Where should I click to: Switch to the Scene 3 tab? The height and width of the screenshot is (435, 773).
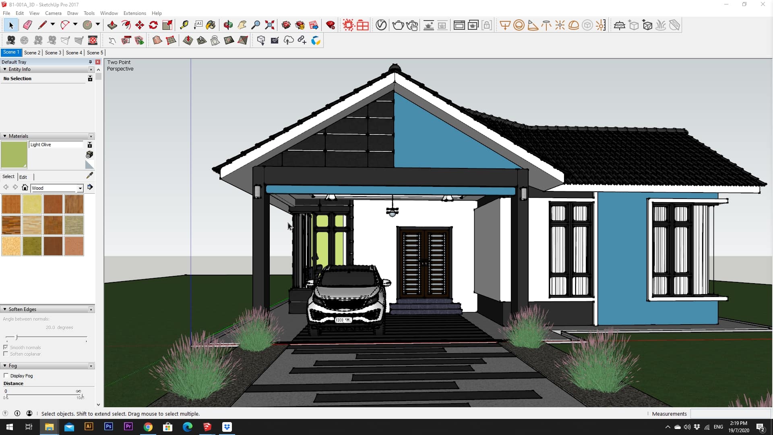(x=53, y=52)
